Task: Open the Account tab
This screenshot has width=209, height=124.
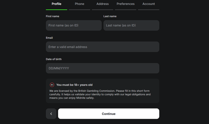Action: [149, 4]
